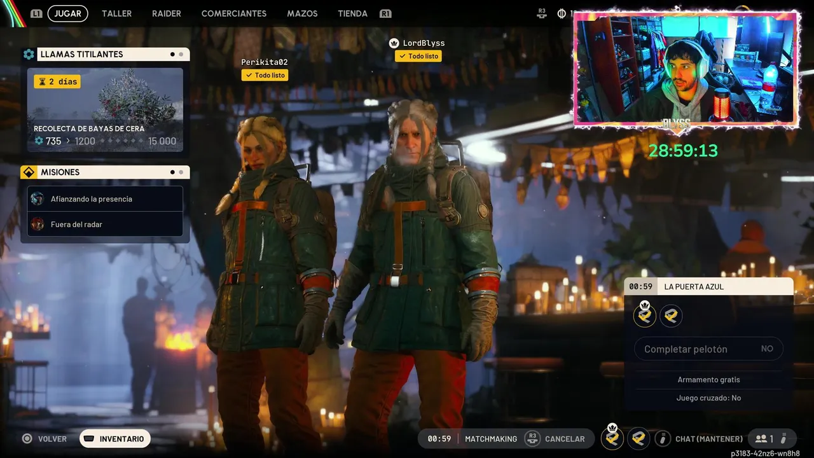Click the leader squad emblem in La Puerta Azul panel
This screenshot has height=458, width=814.
(645, 315)
